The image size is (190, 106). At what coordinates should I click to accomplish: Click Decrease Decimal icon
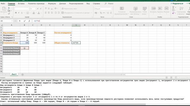pos(111,13)
